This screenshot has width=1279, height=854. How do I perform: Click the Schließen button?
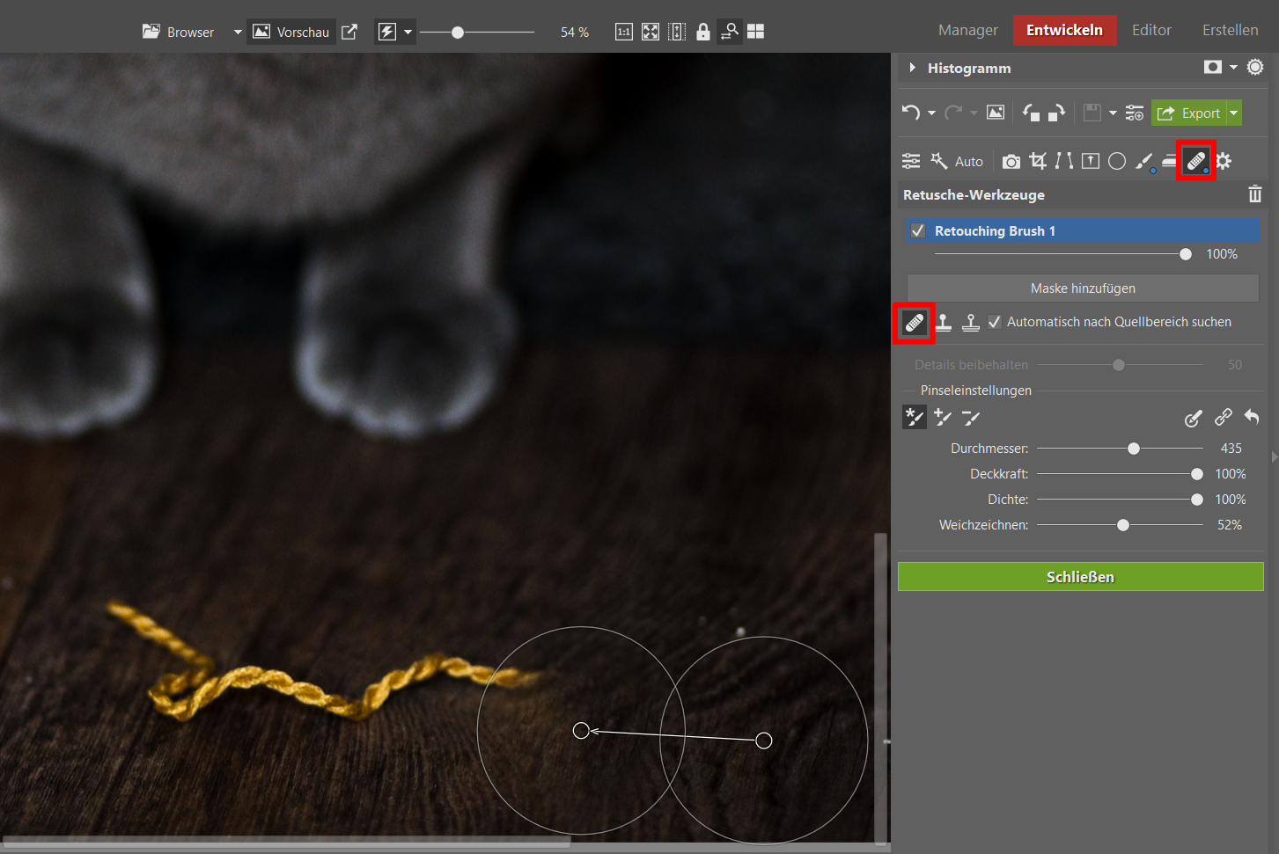click(1080, 577)
